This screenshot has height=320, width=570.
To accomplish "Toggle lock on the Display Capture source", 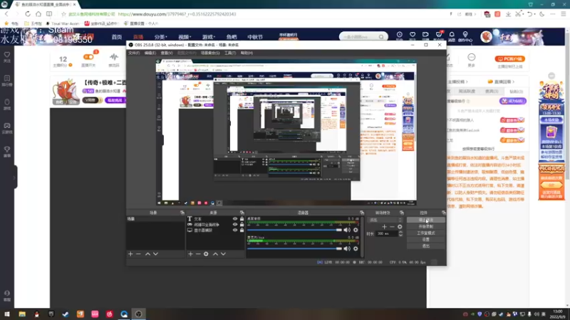I will (242, 230).
